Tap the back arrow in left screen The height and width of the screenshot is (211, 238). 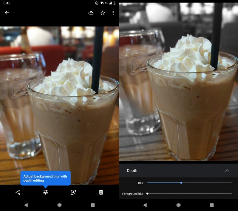pyautogui.click(x=7, y=13)
